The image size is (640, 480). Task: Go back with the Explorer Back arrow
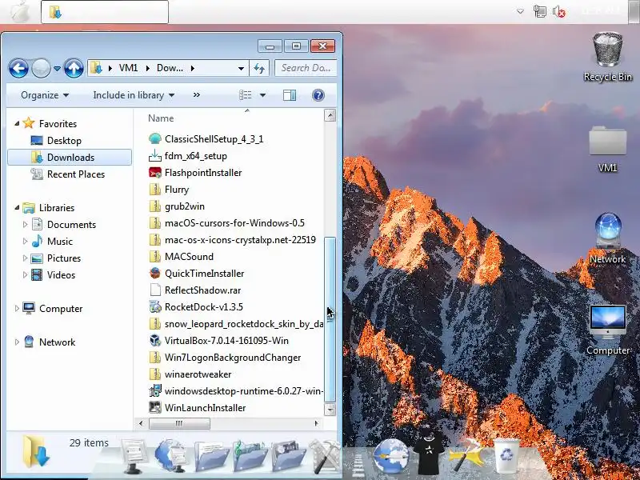pyautogui.click(x=18, y=68)
